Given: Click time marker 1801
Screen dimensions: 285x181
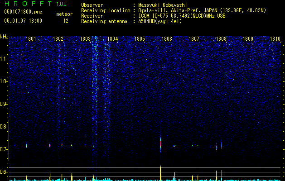Looking at the screenshot, I should (x=31, y=39).
